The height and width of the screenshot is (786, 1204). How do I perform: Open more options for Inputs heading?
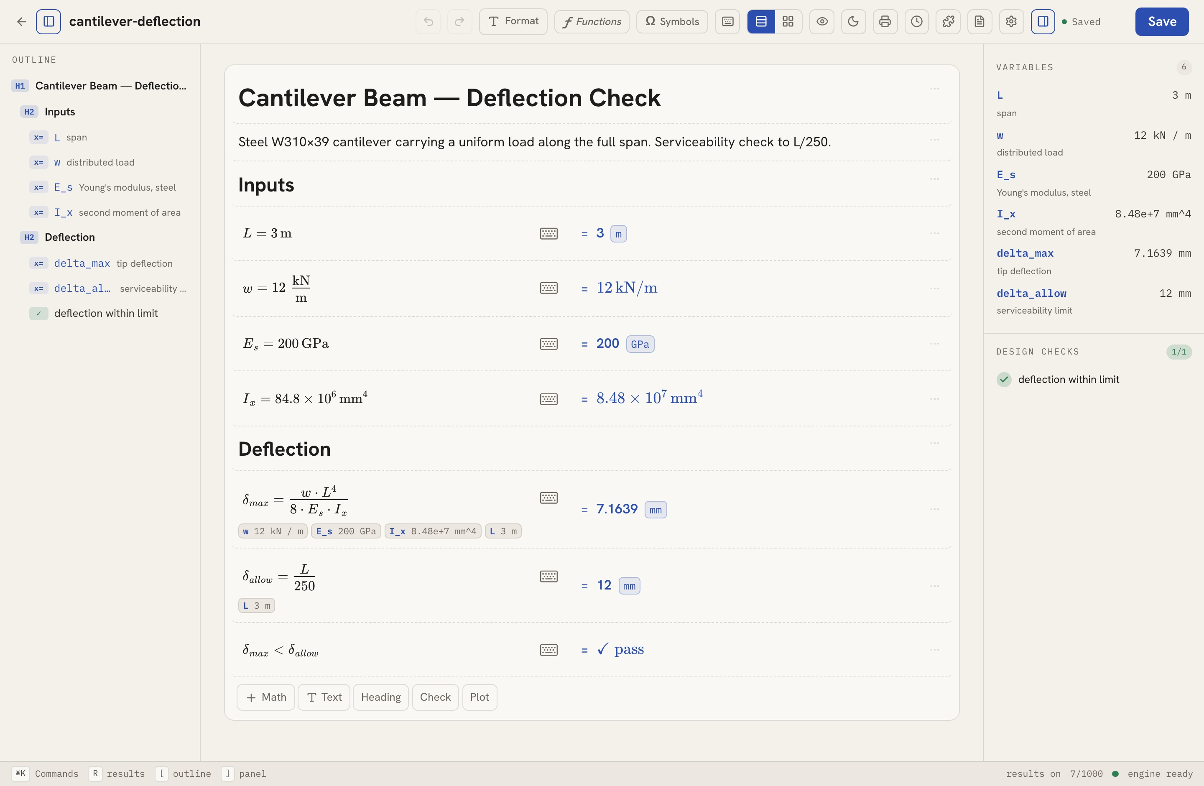tap(934, 179)
